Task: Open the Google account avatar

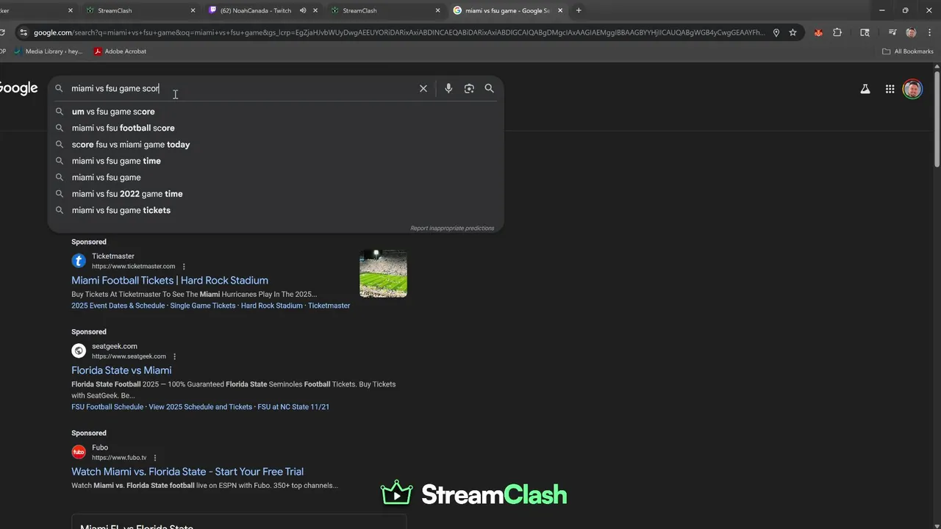Action: pyautogui.click(x=912, y=89)
